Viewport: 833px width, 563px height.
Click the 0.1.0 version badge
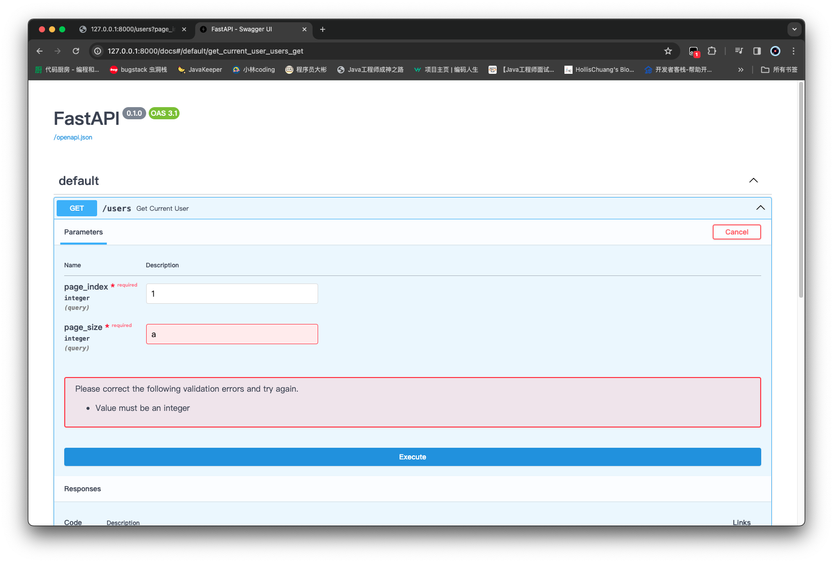(x=134, y=113)
